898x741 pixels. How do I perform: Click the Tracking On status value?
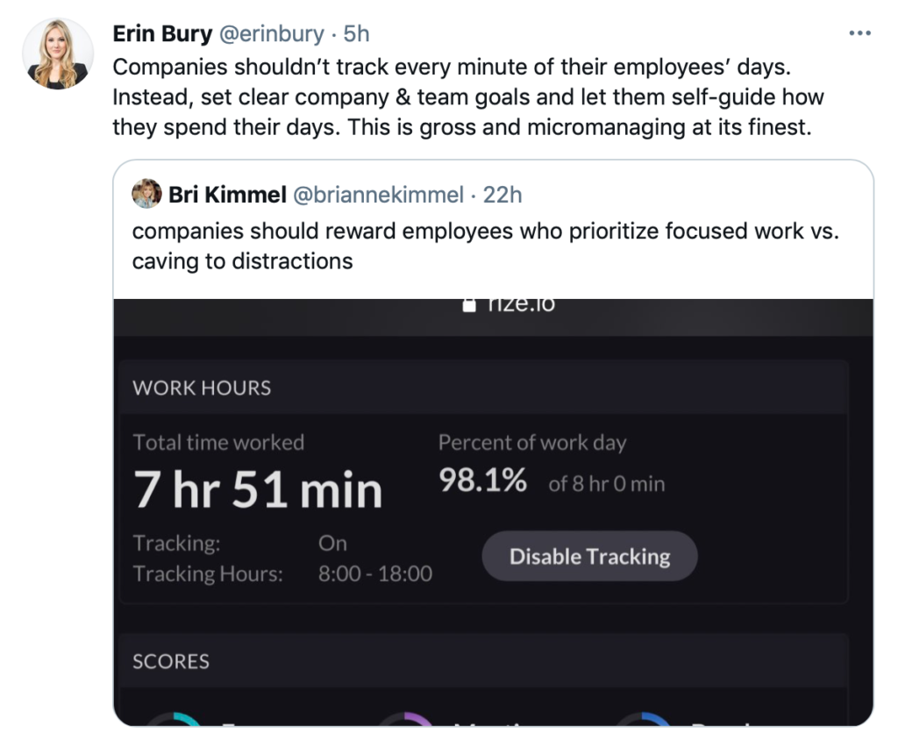[332, 543]
